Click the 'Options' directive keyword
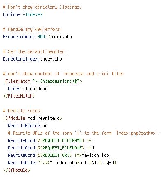Viewport: 164px width, 177px height. (11, 14)
